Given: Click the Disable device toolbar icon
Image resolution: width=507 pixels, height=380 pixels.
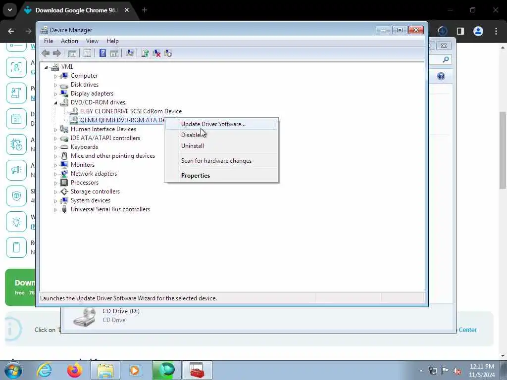Looking at the screenshot, I should (x=168, y=53).
